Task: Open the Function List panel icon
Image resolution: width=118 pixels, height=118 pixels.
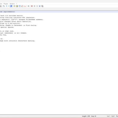Action: click(x=22, y=6)
